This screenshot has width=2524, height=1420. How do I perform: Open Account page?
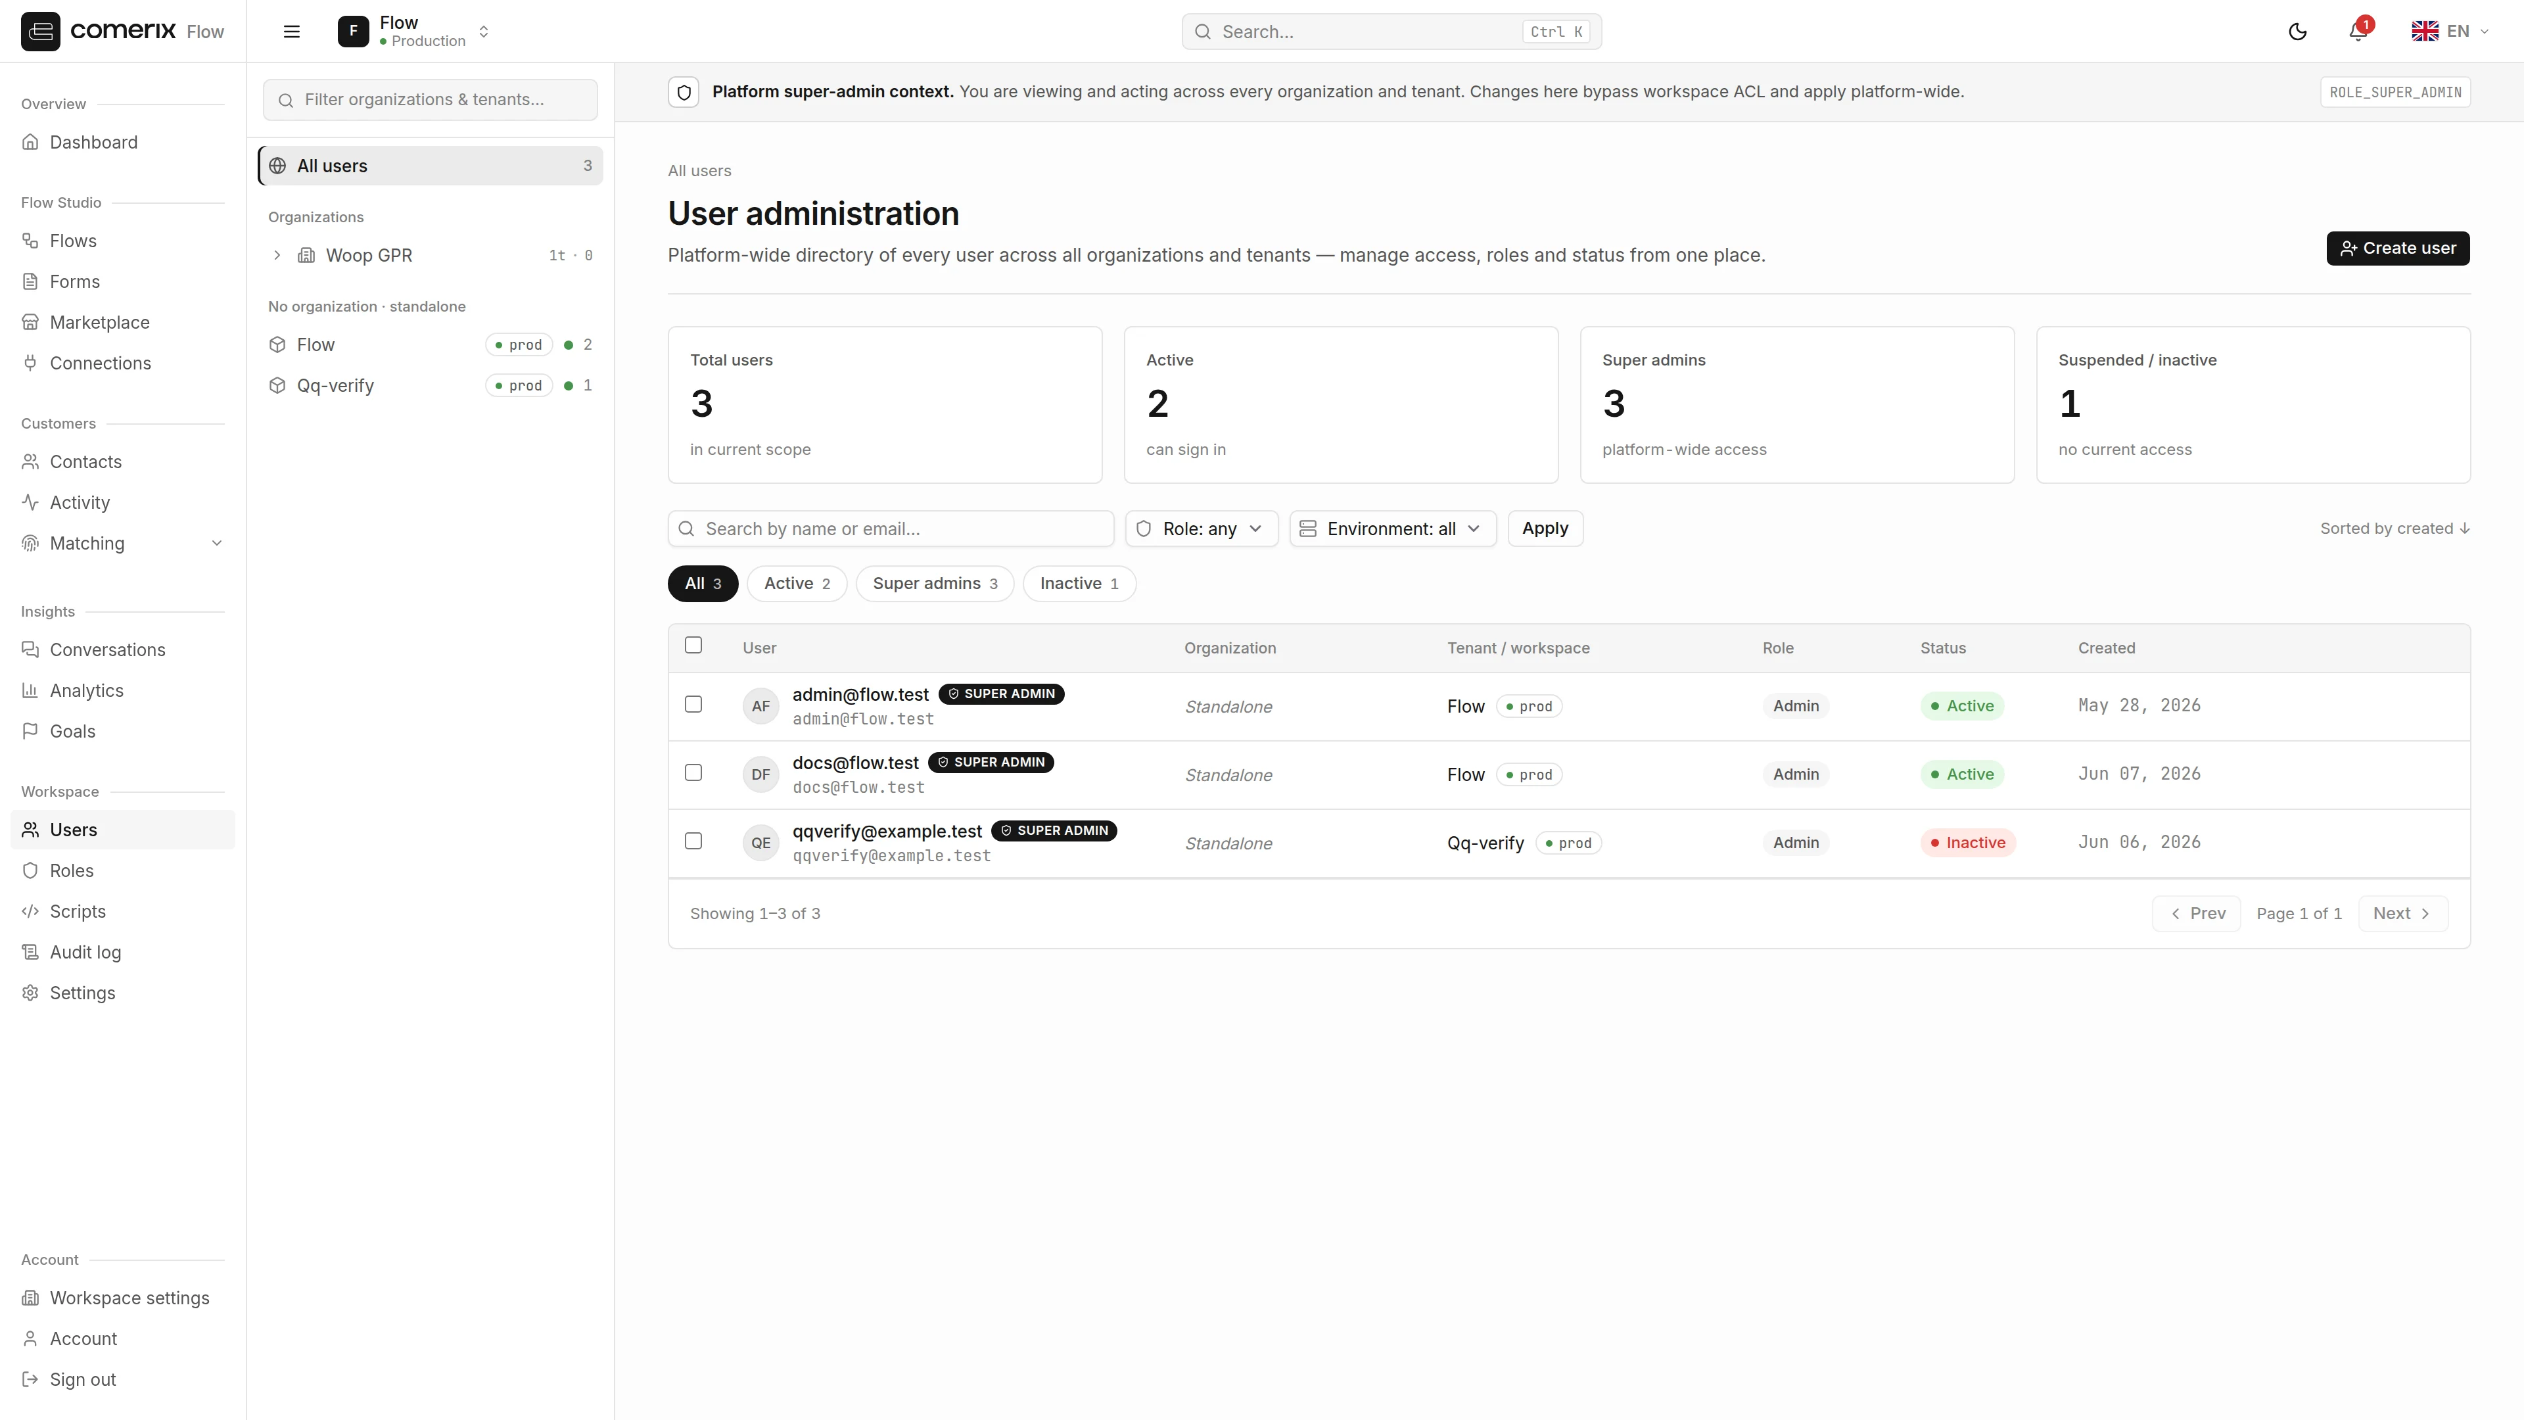pos(122,1338)
